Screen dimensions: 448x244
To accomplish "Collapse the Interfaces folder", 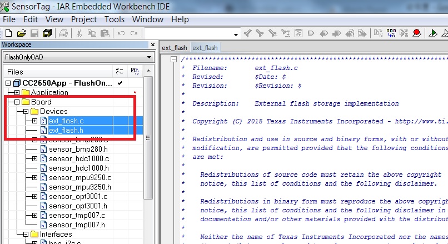I will (x=26, y=235).
